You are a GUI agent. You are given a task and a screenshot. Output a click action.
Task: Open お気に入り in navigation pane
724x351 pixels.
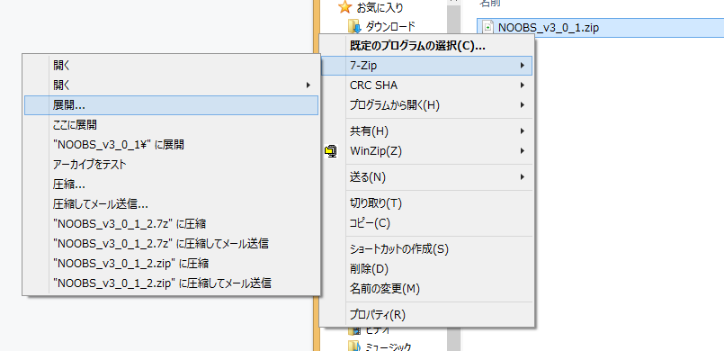coord(380,7)
